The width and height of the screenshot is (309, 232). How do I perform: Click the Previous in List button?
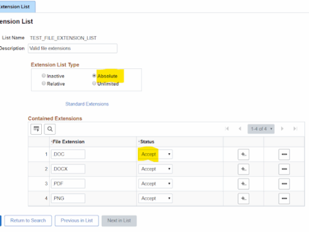tap(77, 220)
